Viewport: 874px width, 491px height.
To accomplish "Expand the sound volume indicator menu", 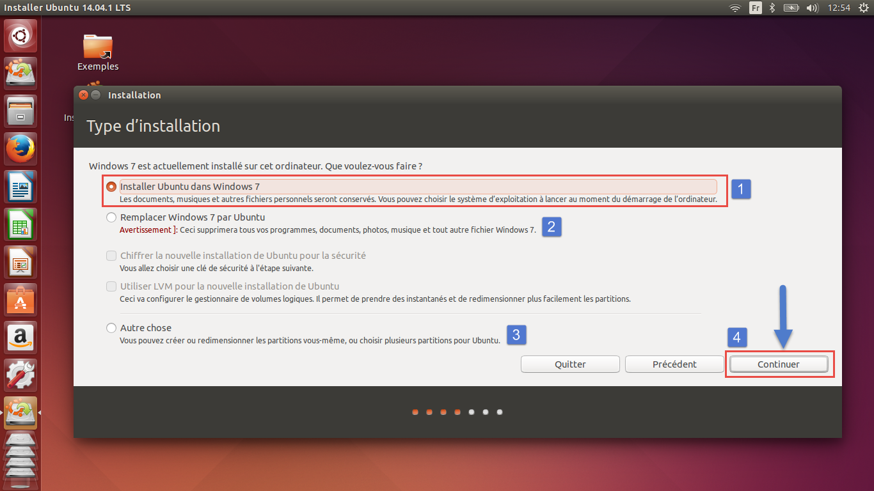I will (x=813, y=8).
